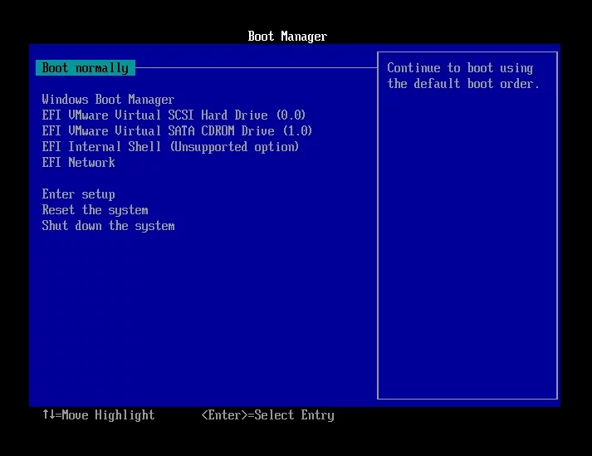Click empty area of right help panel

pos(465,249)
